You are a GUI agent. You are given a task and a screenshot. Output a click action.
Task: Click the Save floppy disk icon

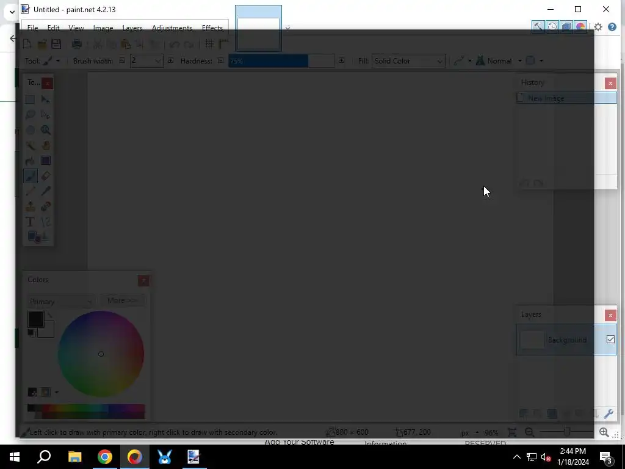click(x=56, y=44)
